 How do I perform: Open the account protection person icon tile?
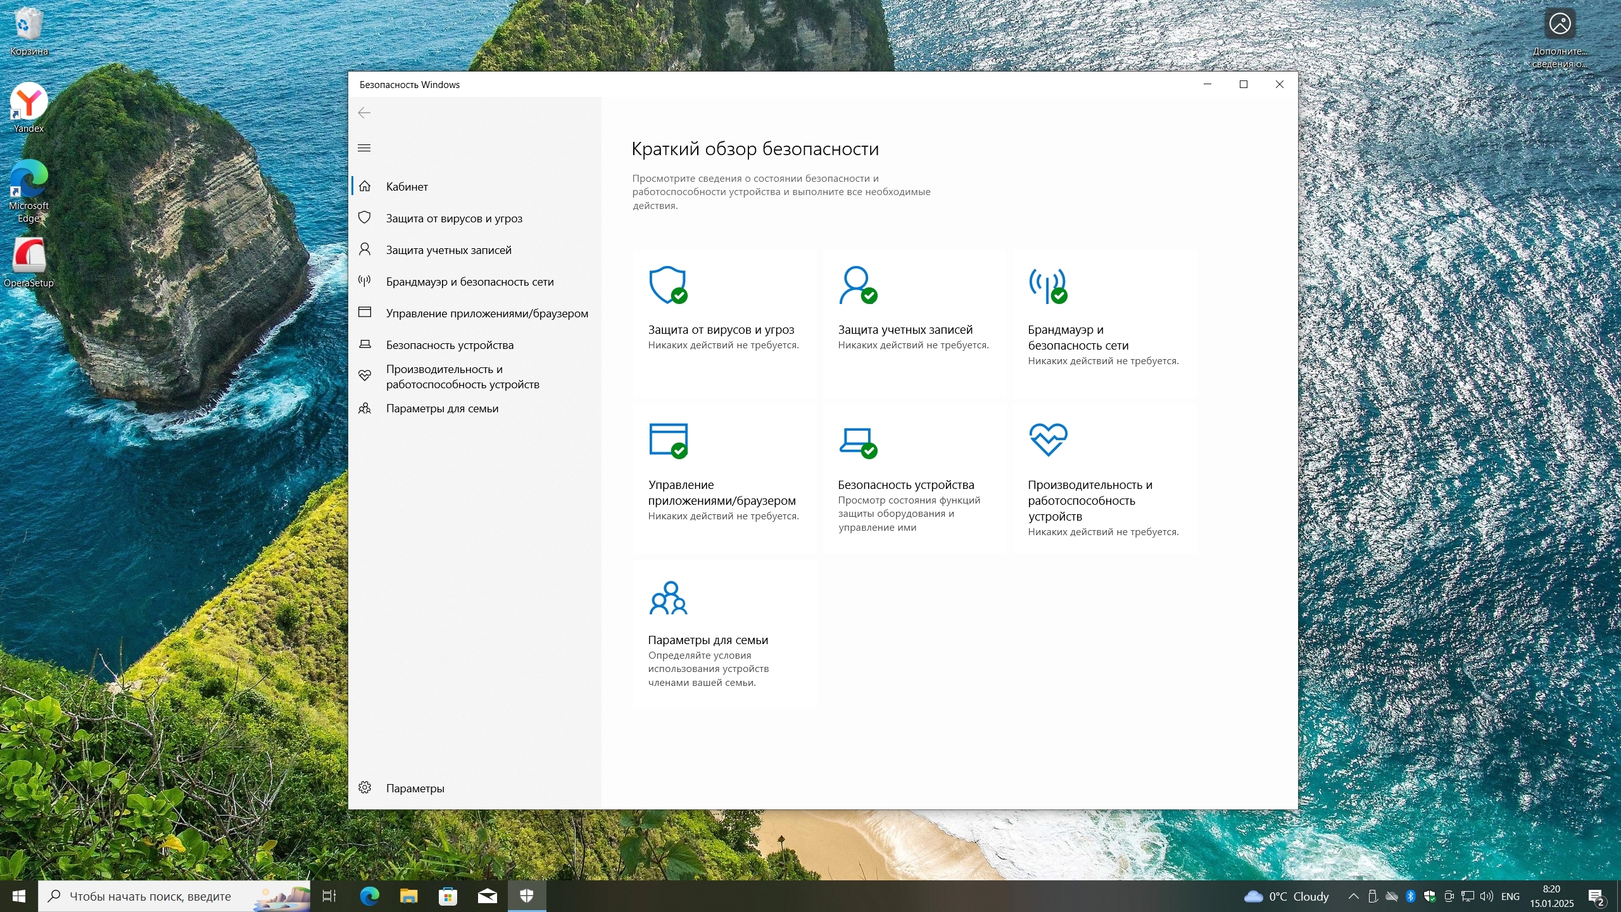point(857,285)
